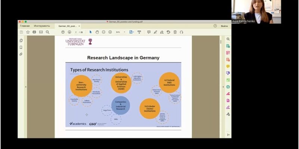Click the "Types of Research Institutions" heading

tap(99, 70)
